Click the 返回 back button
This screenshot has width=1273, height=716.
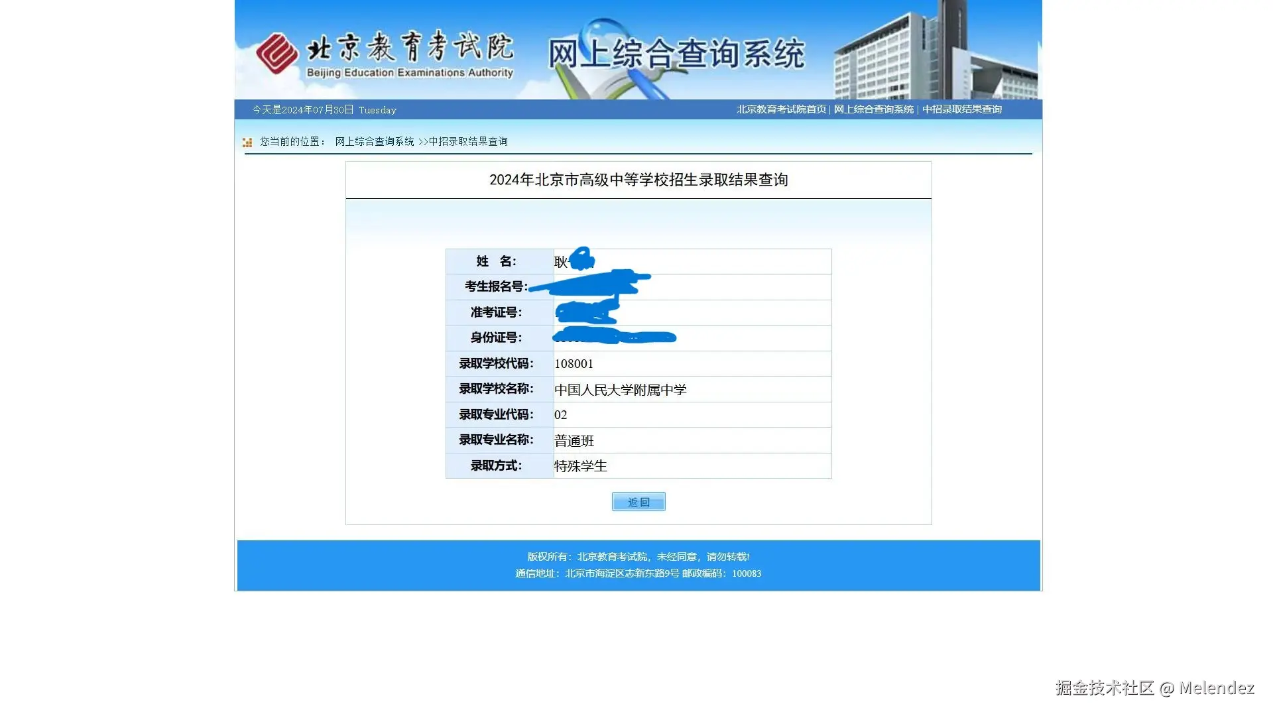(638, 502)
